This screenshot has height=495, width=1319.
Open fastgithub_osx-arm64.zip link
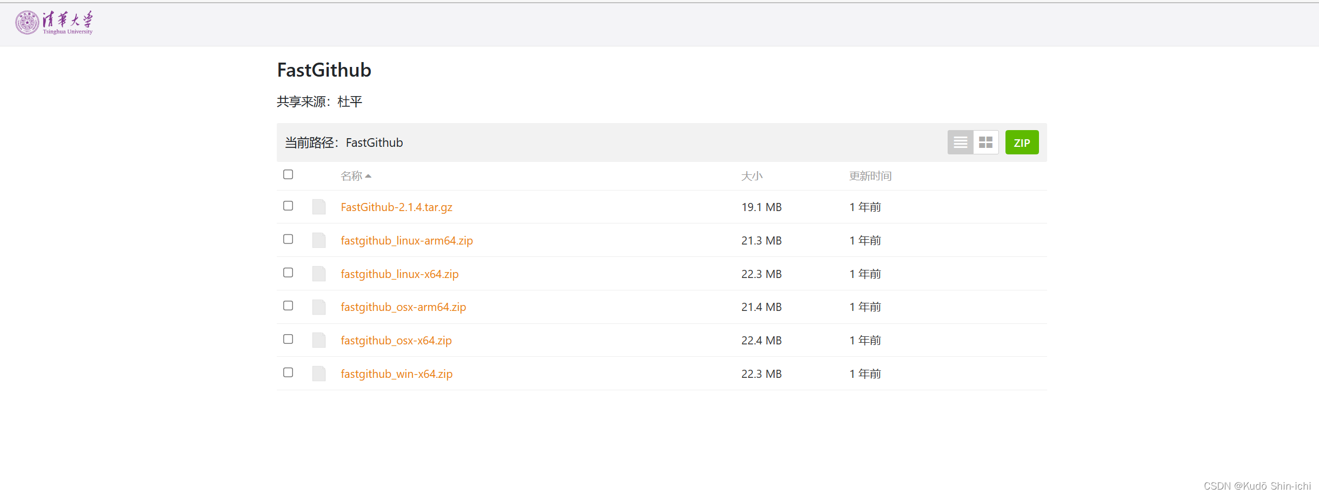(x=403, y=307)
